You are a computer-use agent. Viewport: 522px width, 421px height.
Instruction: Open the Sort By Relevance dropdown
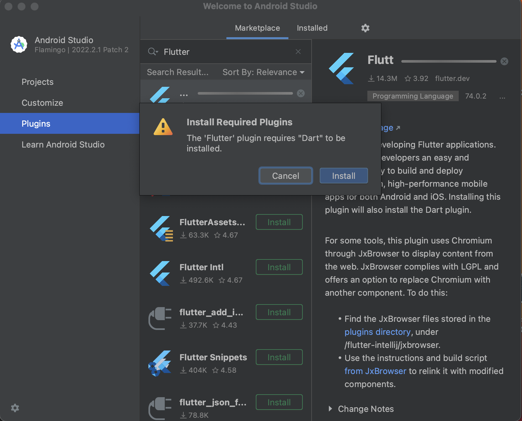pyautogui.click(x=263, y=72)
